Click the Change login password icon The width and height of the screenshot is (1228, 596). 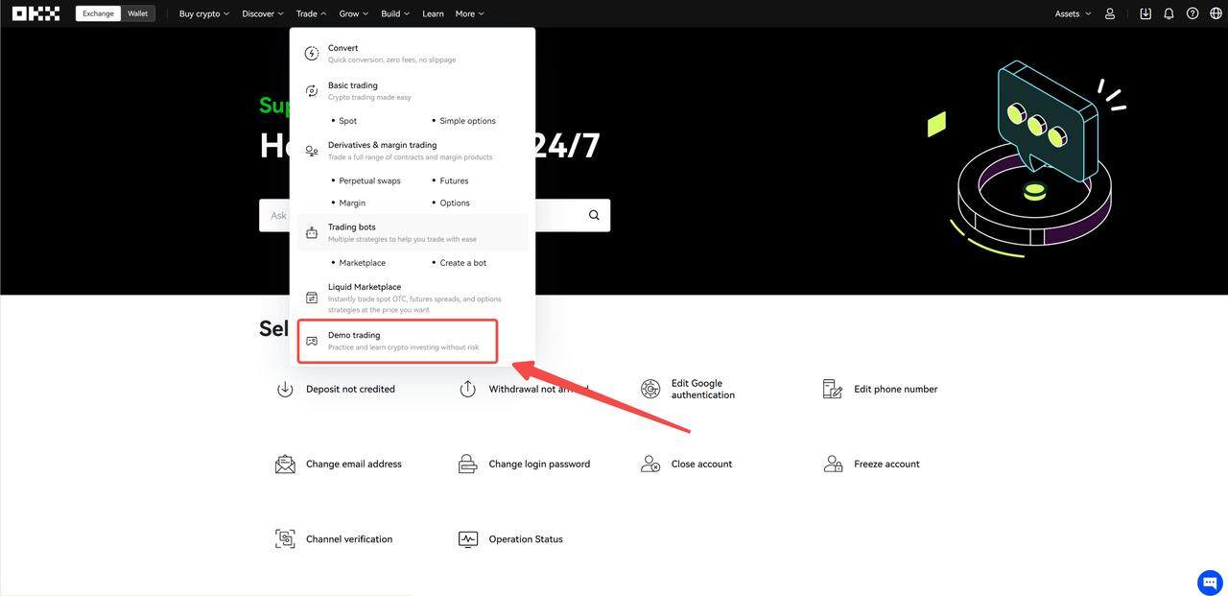[467, 464]
